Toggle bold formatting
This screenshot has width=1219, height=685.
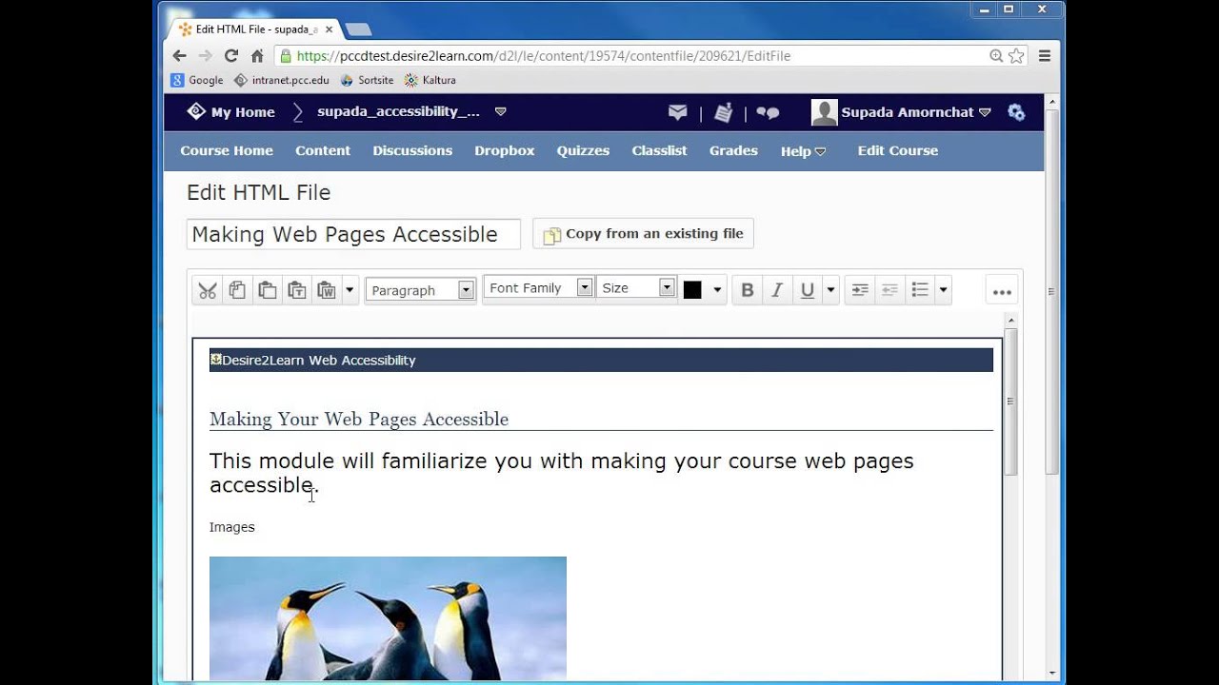pyautogui.click(x=748, y=290)
